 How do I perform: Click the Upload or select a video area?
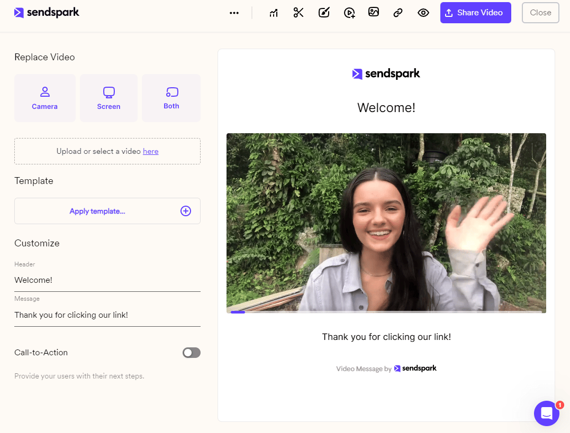click(107, 151)
